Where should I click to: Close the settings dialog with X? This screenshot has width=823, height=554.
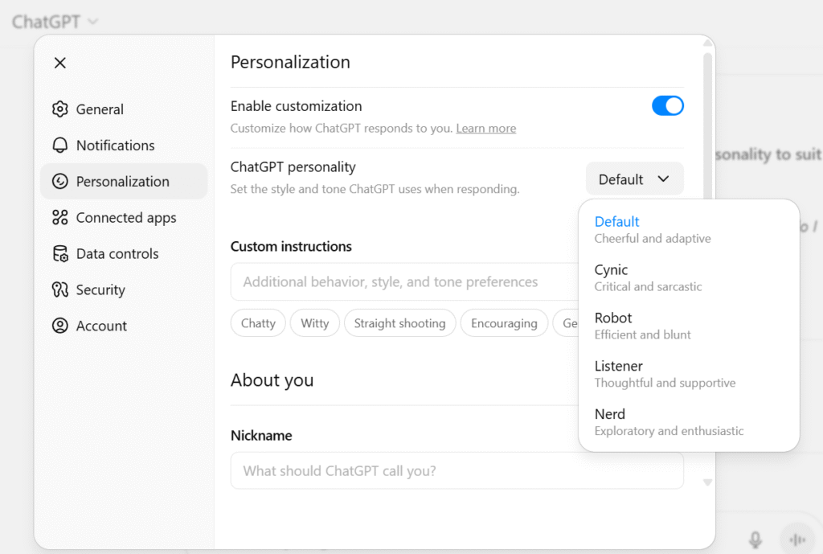tap(60, 63)
